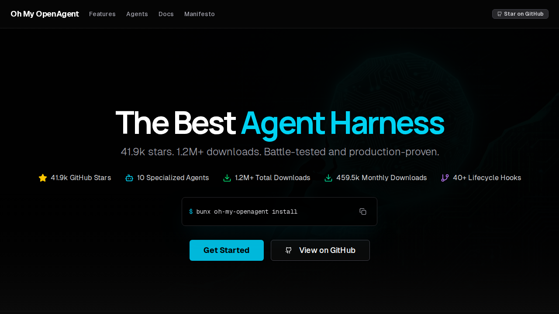
Task: Click the GitHub icon in View on GitHub
Action: [x=289, y=250]
